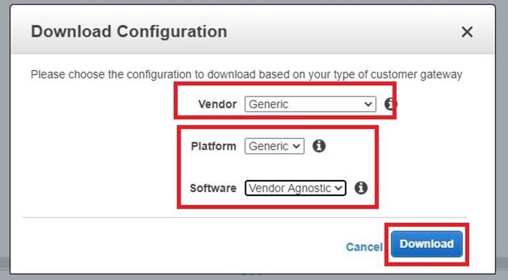
Task: Click the customer gateway instruction text
Action: [x=246, y=75]
